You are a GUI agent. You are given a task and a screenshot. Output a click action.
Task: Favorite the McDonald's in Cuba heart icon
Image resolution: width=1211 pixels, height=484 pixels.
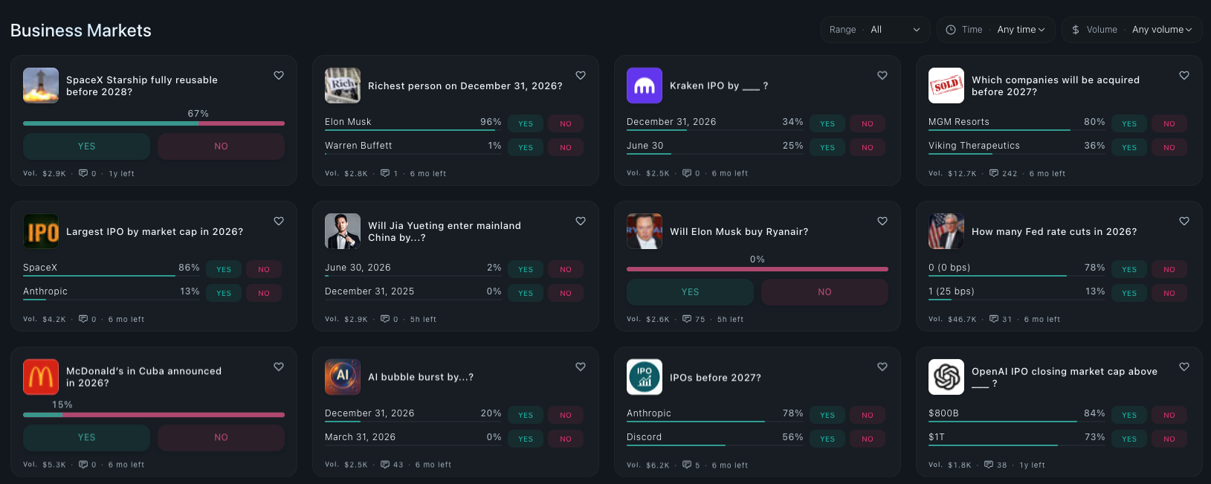click(x=279, y=367)
